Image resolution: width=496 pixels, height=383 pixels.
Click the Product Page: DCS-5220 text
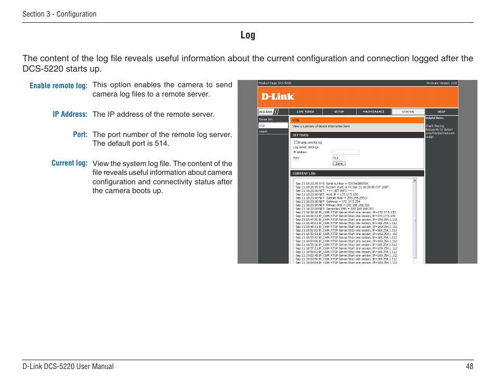(x=275, y=83)
